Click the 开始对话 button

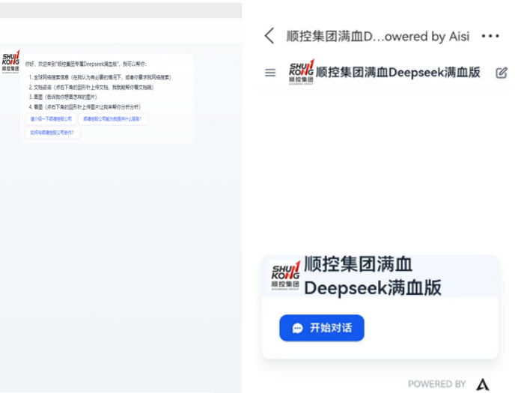coord(322,328)
